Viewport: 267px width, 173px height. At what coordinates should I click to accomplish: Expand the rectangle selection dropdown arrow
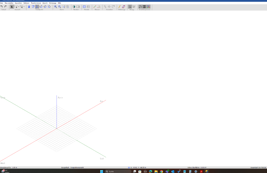[18, 6]
